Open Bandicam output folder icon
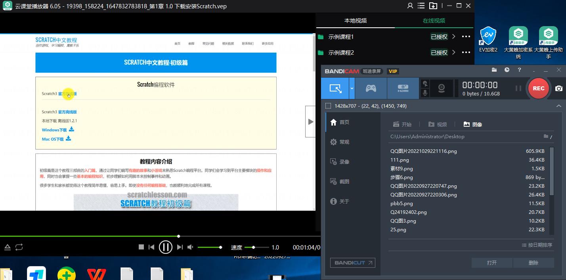This screenshot has width=566, height=280. 494,70
